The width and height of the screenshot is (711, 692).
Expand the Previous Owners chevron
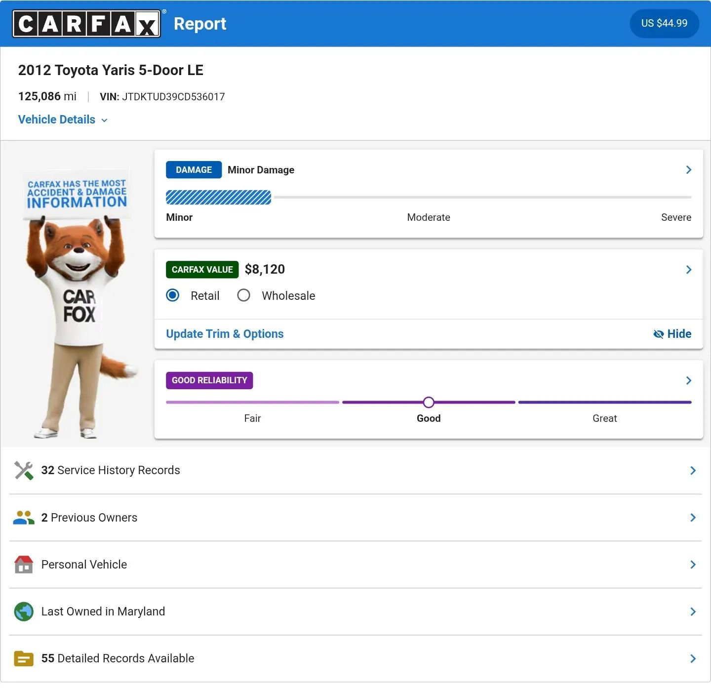click(x=693, y=518)
